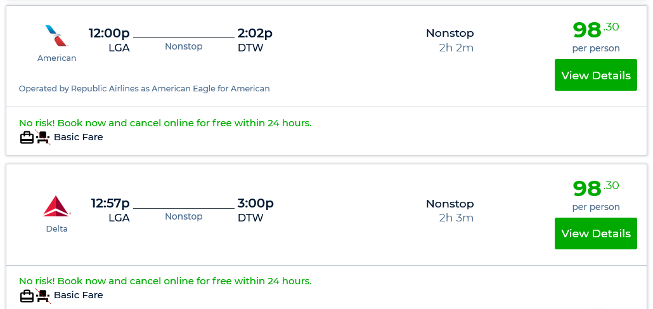Click the 3:00p arrival time

pos(255,204)
